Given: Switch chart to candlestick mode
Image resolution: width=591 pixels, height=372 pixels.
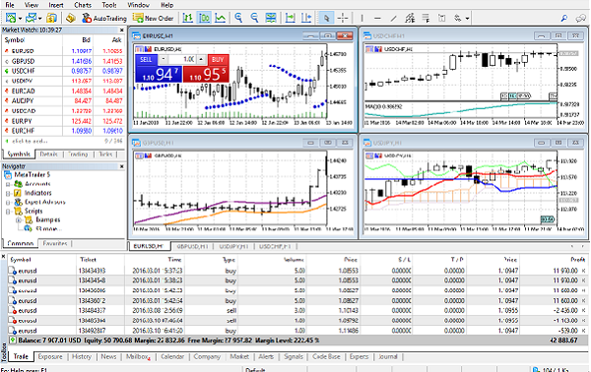Looking at the screenshot, I should 204,18.
